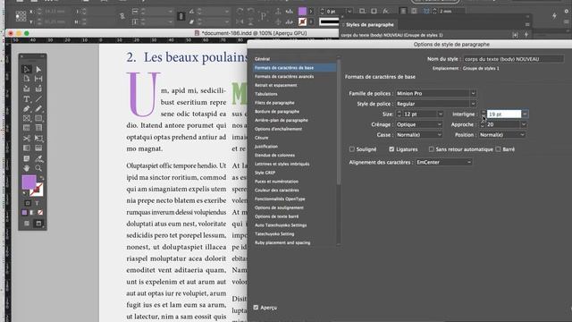Click the Quick Apply lightning icon
Image resolution: width=572 pixels, height=322 pixels.
click(x=554, y=15)
